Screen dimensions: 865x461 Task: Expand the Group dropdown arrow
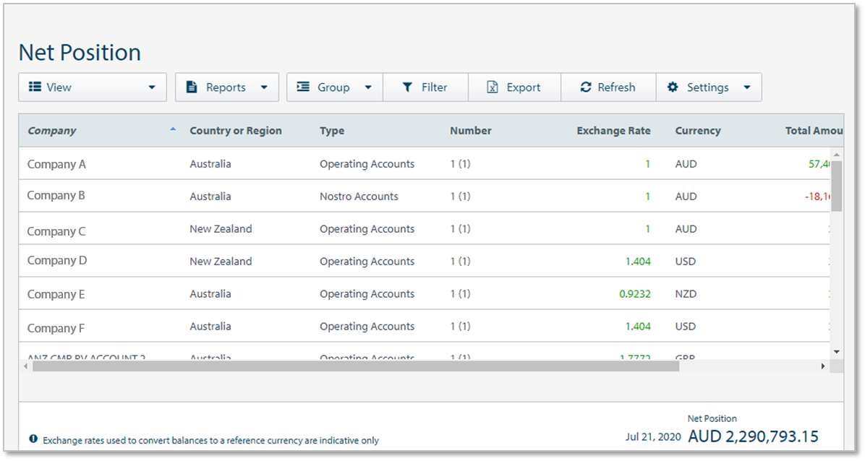[368, 87]
